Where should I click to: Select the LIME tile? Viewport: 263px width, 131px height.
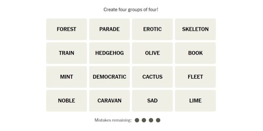click(x=195, y=101)
